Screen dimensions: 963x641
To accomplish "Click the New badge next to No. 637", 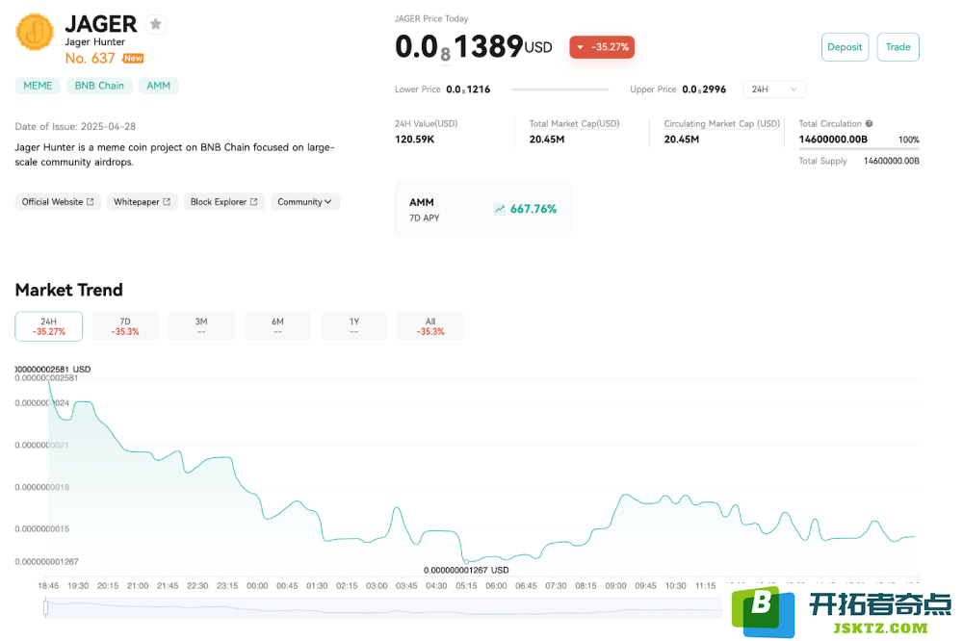I will pyautogui.click(x=133, y=59).
